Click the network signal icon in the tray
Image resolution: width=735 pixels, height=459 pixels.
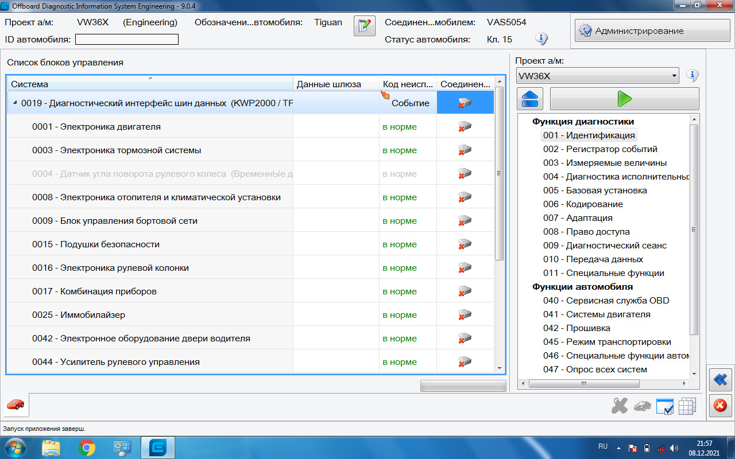tap(660, 448)
